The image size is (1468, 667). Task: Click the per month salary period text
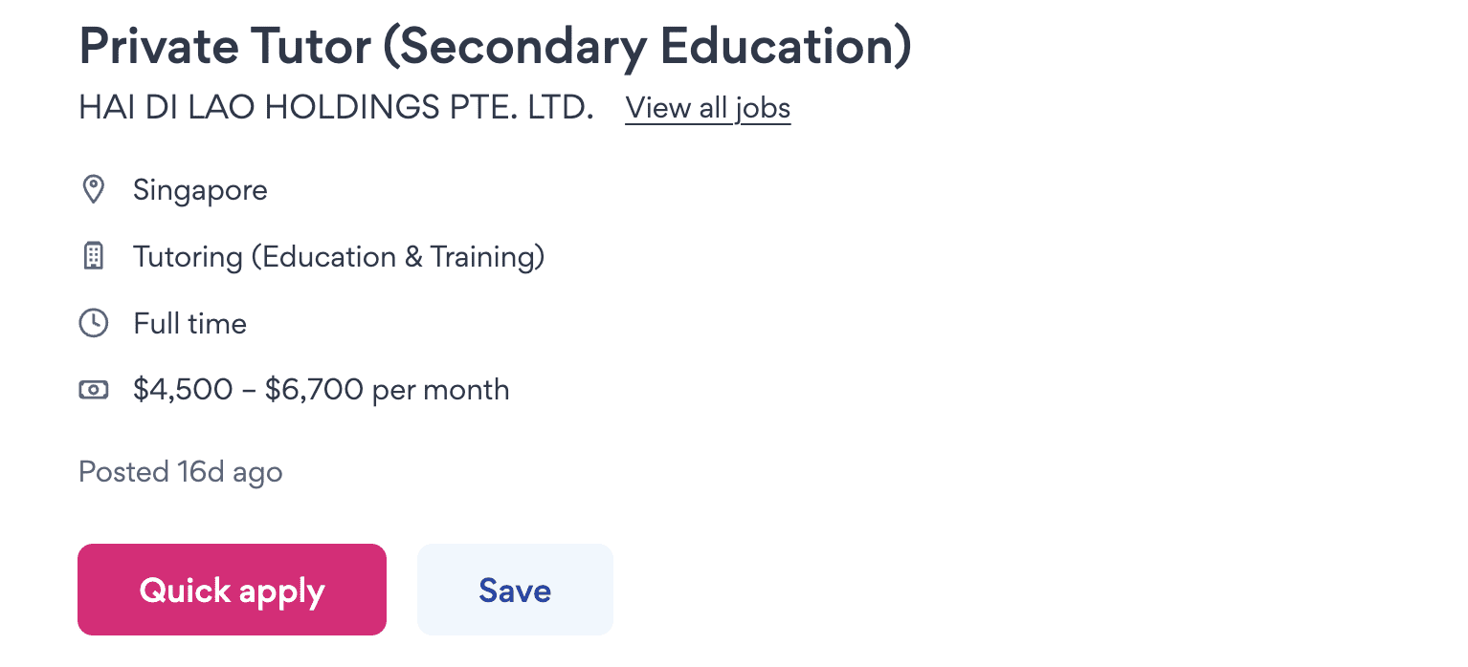pyautogui.click(x=440, y=390)
